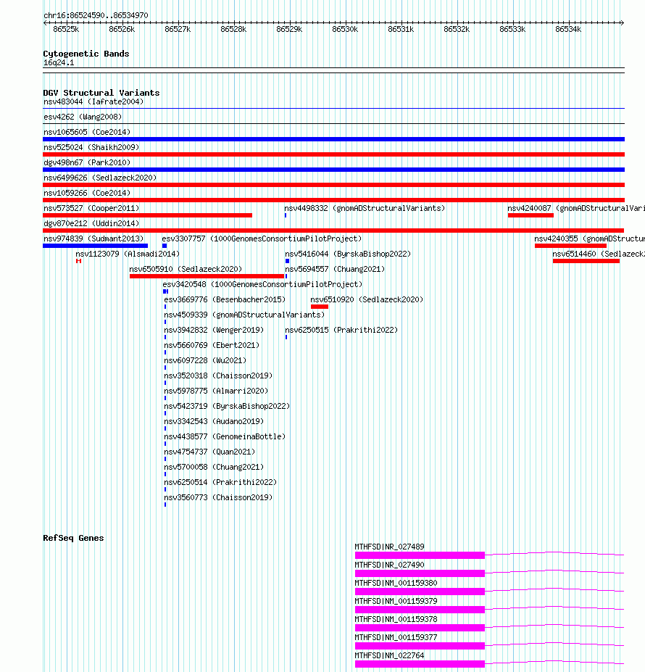This screenshot has height=672, width=645.
Task: Open nsv5416044 (ByrskaBishop2022) label
Action: (x=348, y=254)
